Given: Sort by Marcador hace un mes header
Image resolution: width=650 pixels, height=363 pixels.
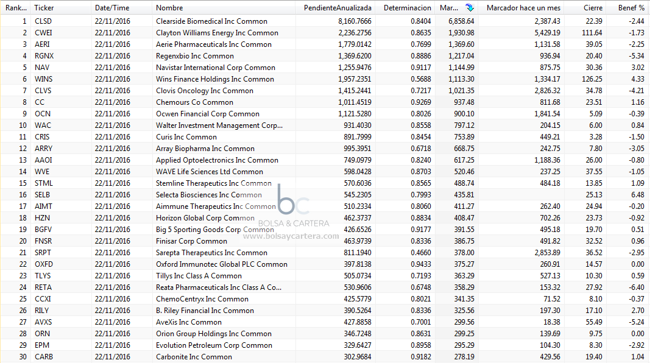Looking at the screenshot, I should (x=523, y=8).
